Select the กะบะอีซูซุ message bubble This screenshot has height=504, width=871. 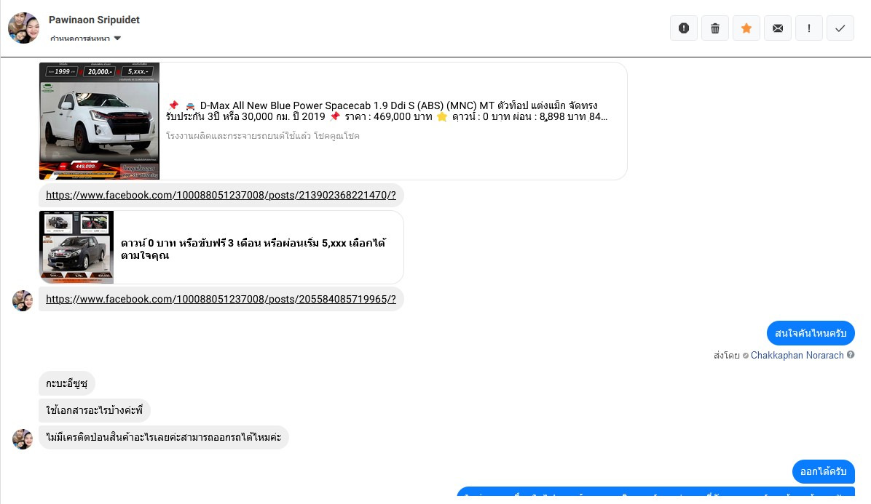tap(67, 384)
